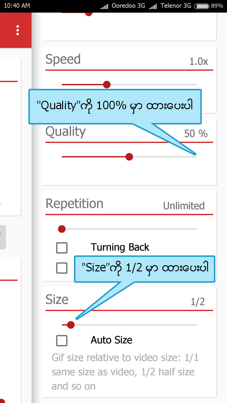Enable the Turning Back checkbox
Image resolution: width=227 pixels, height=403 pixels.
point(62,248)
